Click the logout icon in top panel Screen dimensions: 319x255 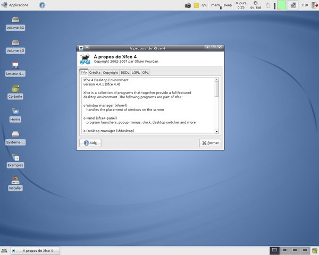[315, 5]
